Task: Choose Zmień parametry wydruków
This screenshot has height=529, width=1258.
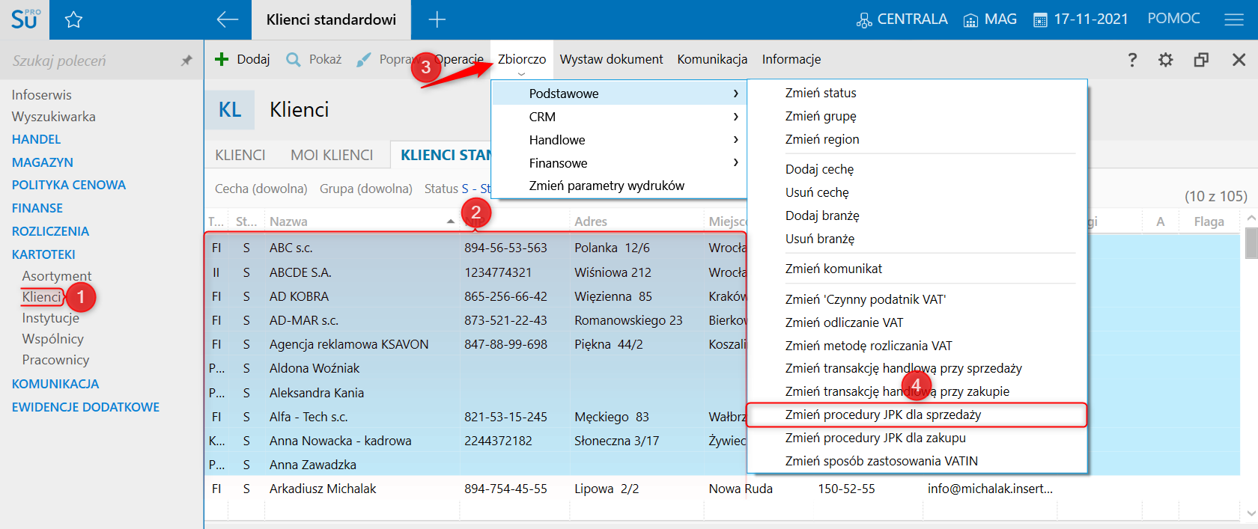Action: (619, 186)
